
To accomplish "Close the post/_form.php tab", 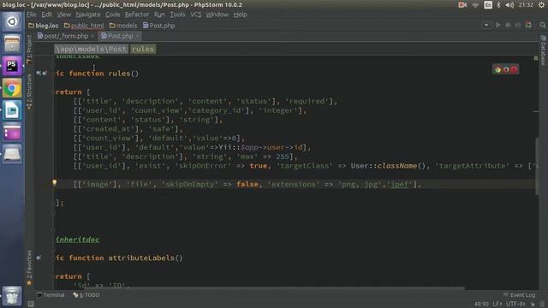I will 92,36.
